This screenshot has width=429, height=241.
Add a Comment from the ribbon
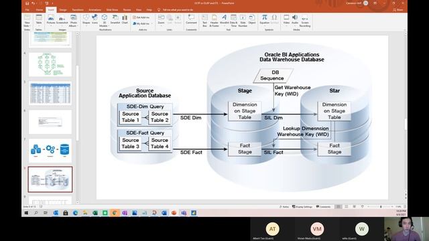pyautogui.click(x=191, y=19)
